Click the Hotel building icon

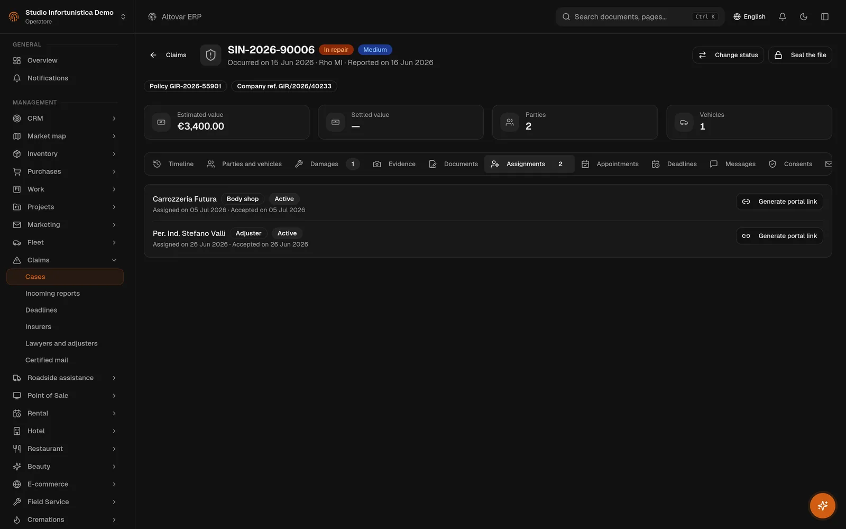(x=17, y=431)
